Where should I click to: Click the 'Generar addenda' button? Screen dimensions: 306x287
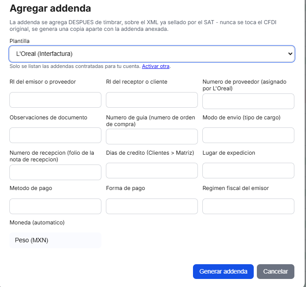click(x=223, y=271)
